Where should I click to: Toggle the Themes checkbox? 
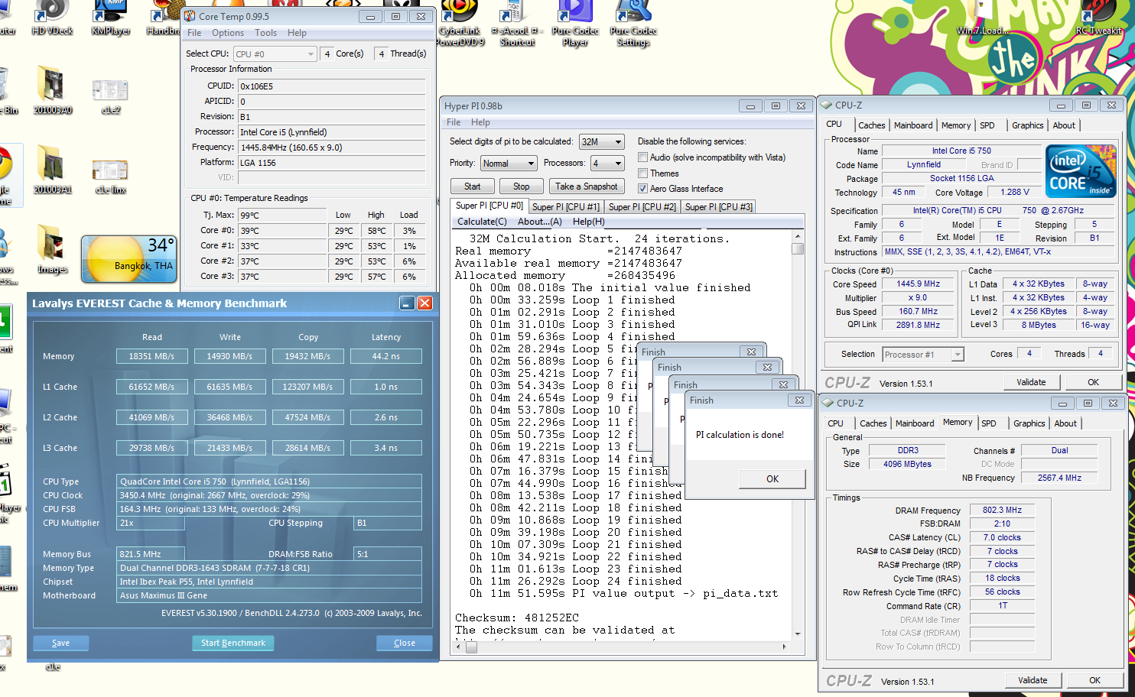[642, 173]
